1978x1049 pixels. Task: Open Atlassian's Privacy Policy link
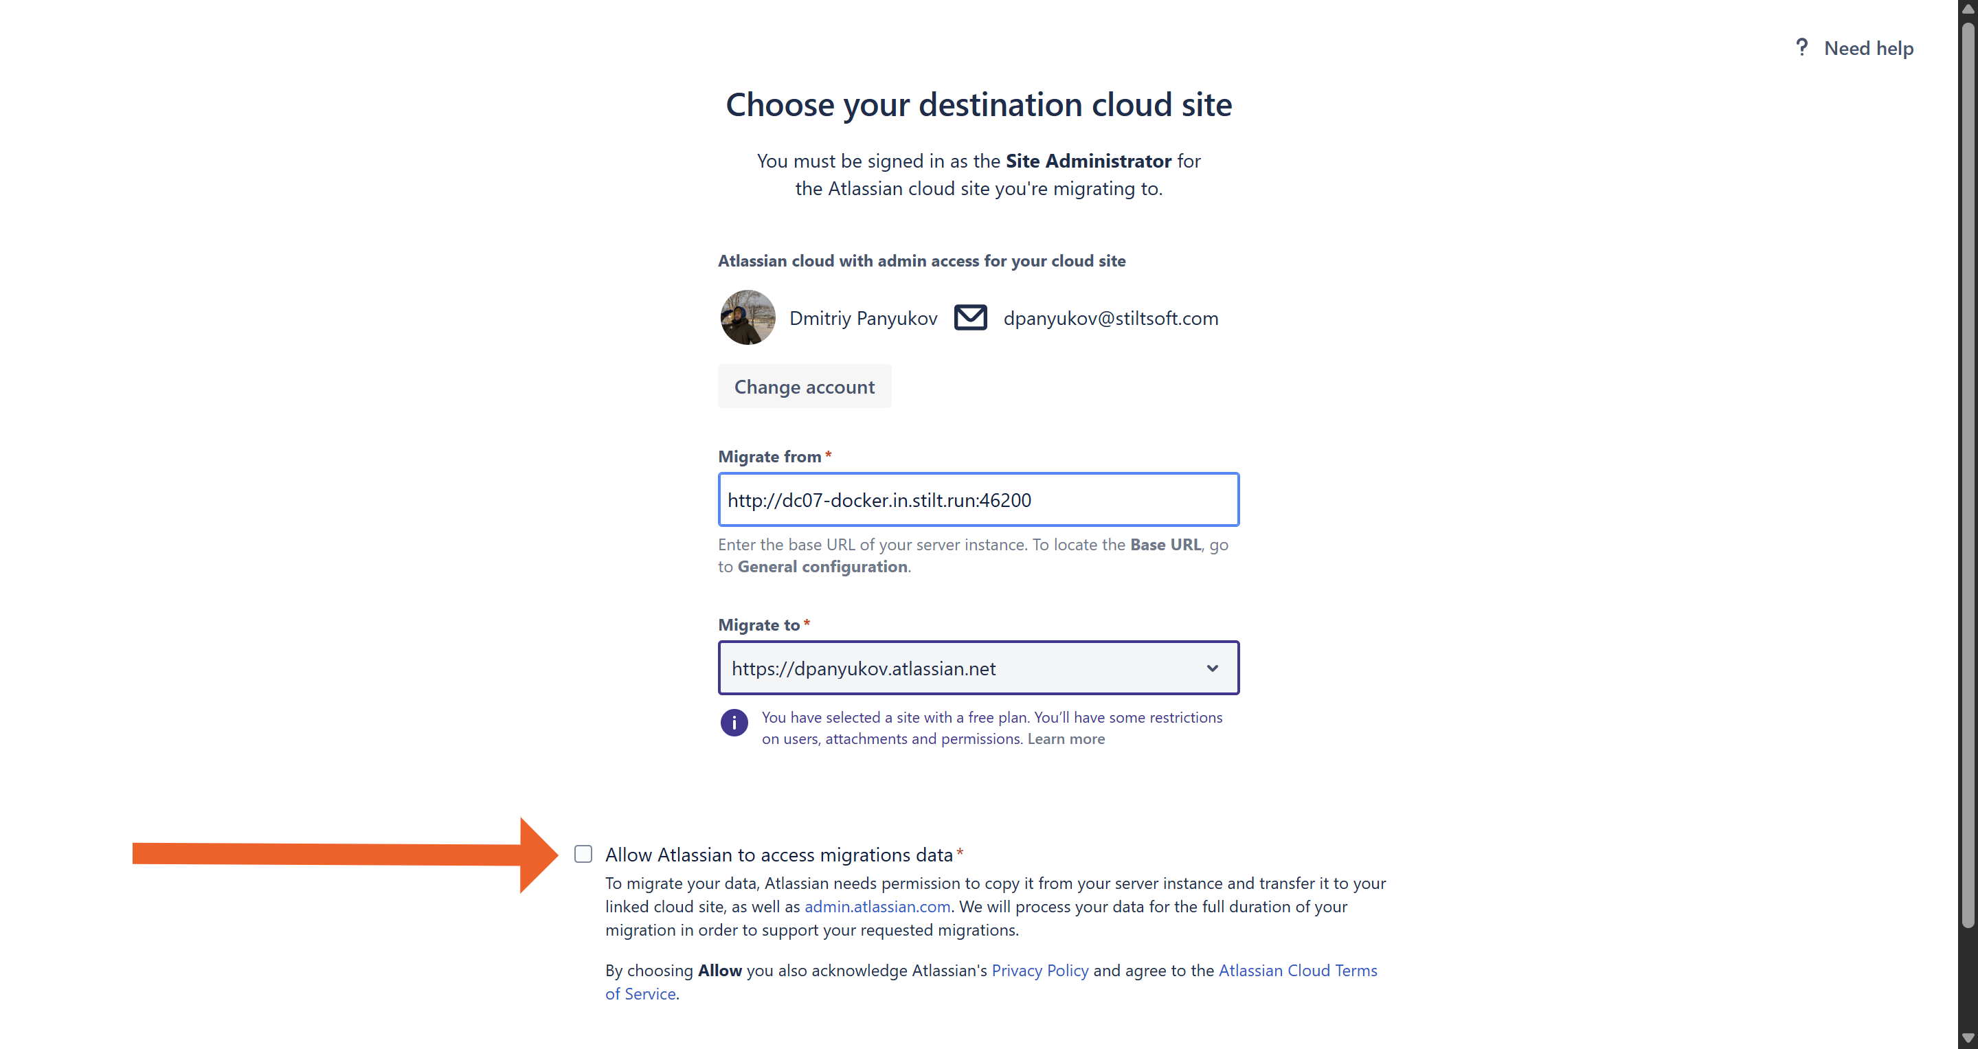point(1039,970)
